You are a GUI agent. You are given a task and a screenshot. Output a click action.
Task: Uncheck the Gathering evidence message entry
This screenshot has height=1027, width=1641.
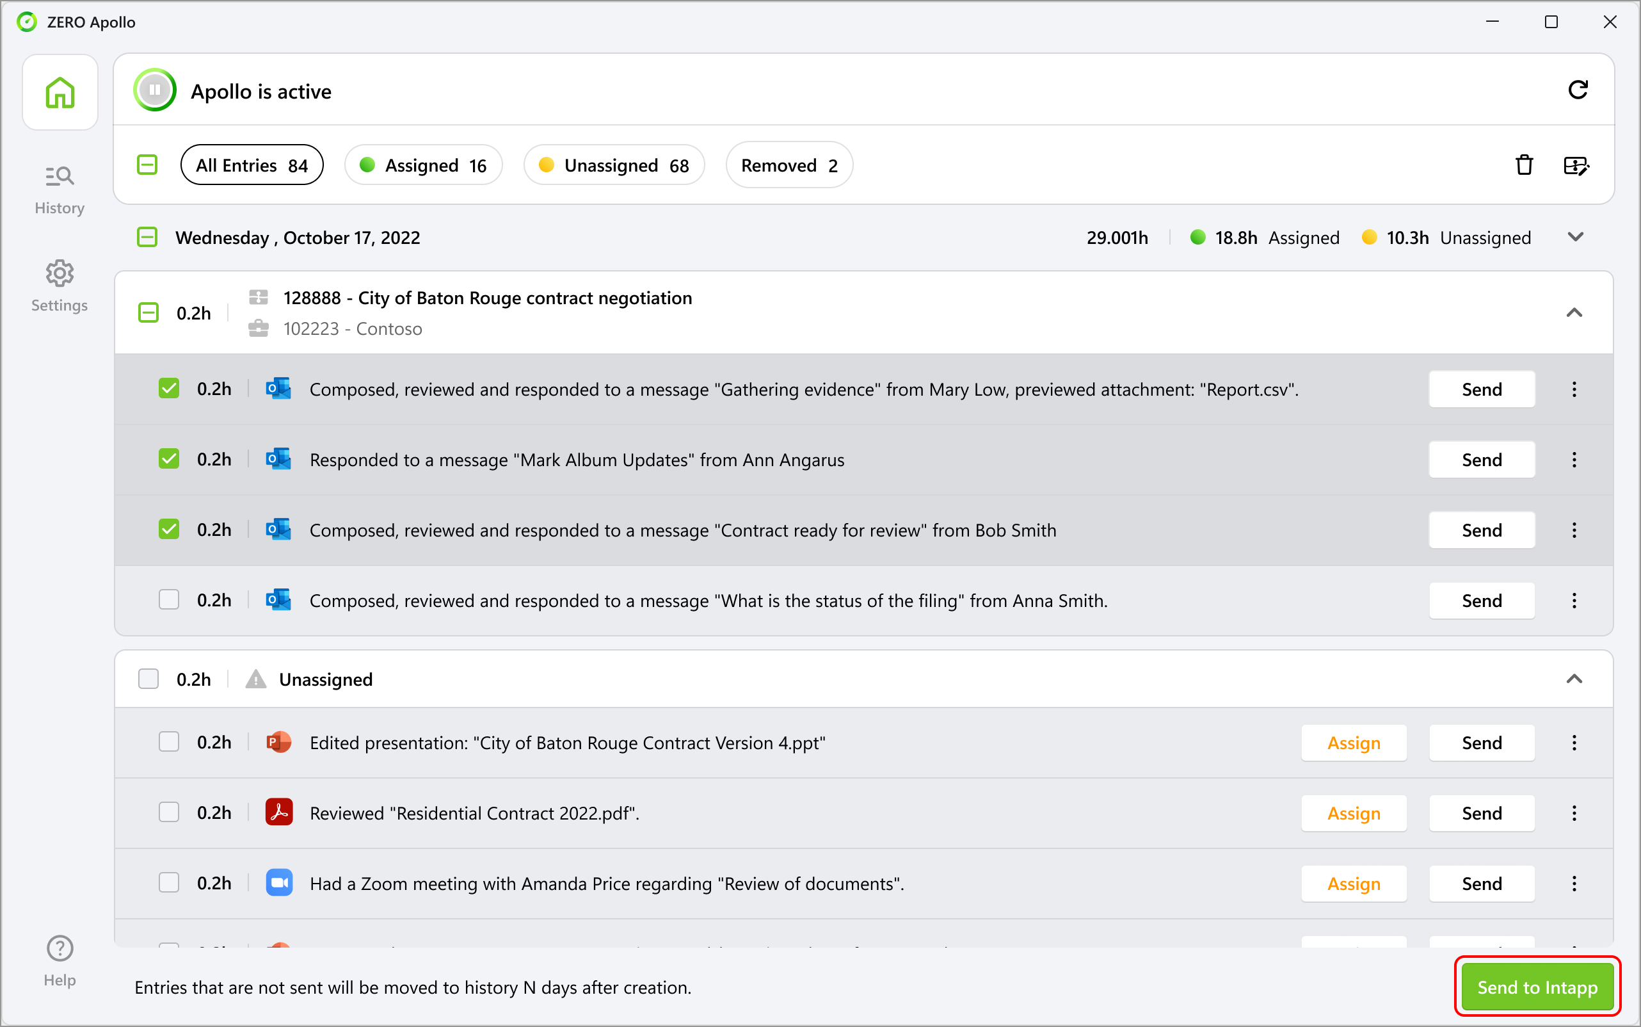pyautogui.click(x=168, y=388)
